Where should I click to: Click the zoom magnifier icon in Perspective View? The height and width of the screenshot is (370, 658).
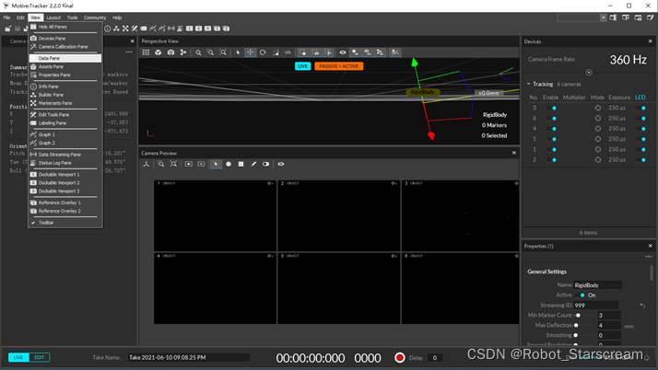click(x=198, y=52)
